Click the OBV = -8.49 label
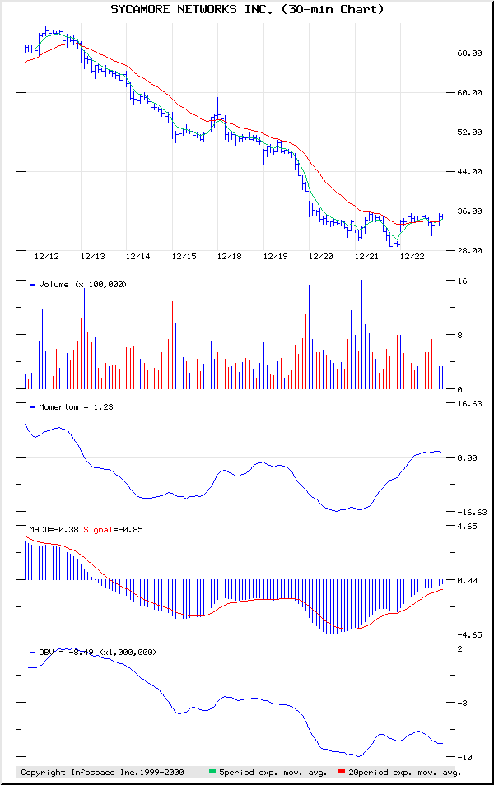This screenshot has height=785, width=494. [97, 653]
